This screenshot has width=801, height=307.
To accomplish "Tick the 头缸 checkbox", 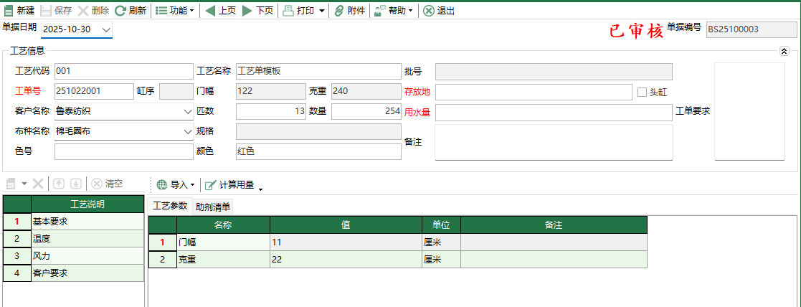I will [642, 92].
